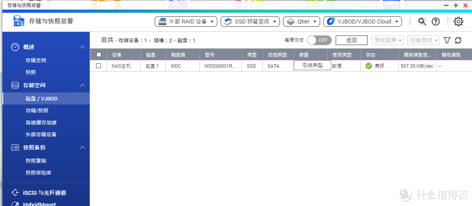Select 快照 in the sidebar
This screenshot has height=206, width=472.
[x=31, y=72]
